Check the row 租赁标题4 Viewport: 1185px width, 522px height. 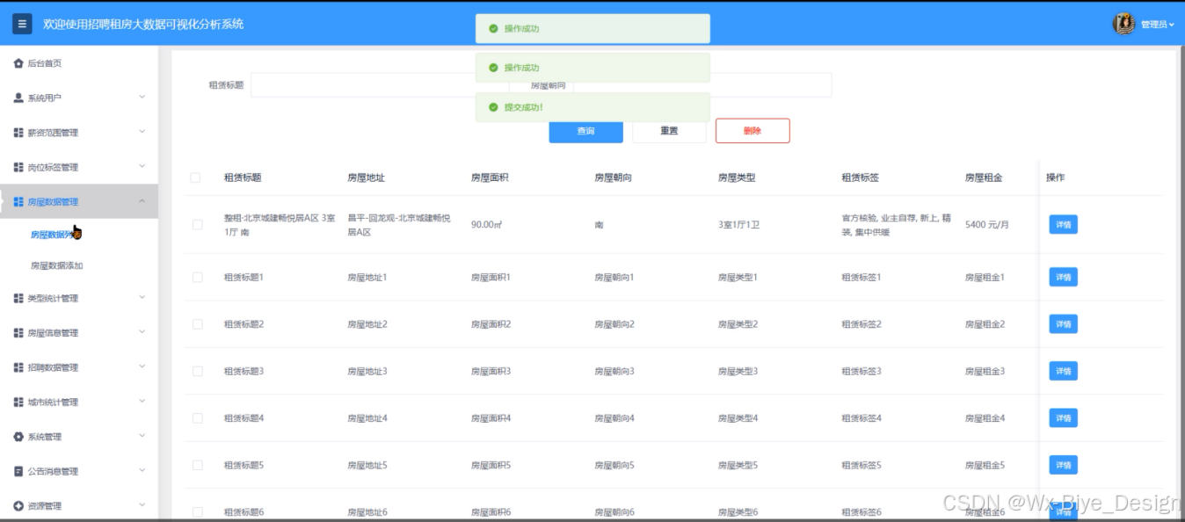[197, 418]
